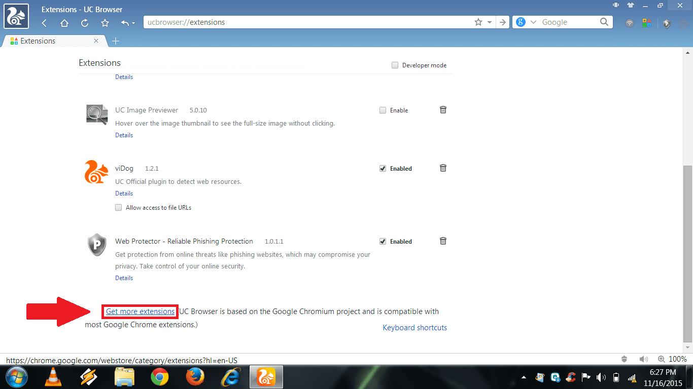Open Firefox from the taskbar
This screenshot has height=389, width=693.
click(x=195, y=377)
